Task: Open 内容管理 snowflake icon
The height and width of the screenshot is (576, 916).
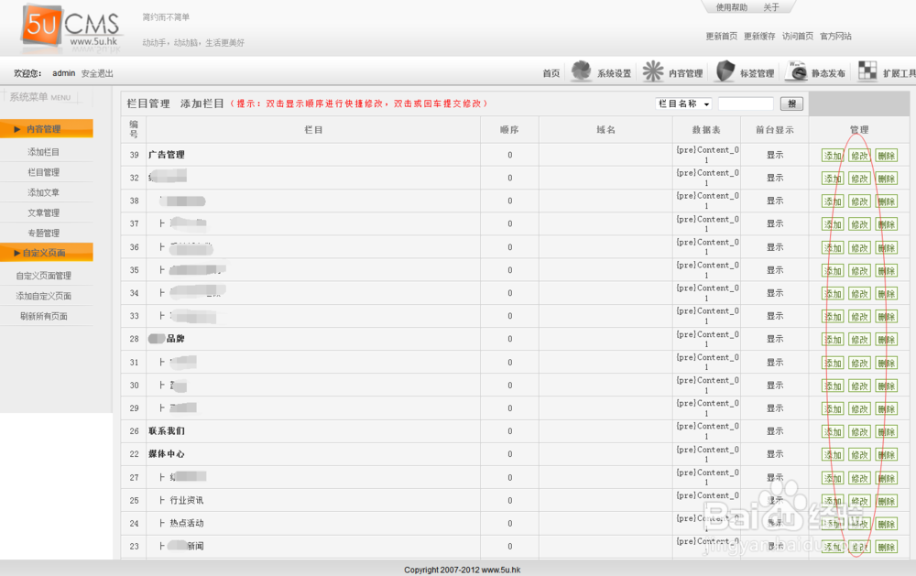Action: 653,71
